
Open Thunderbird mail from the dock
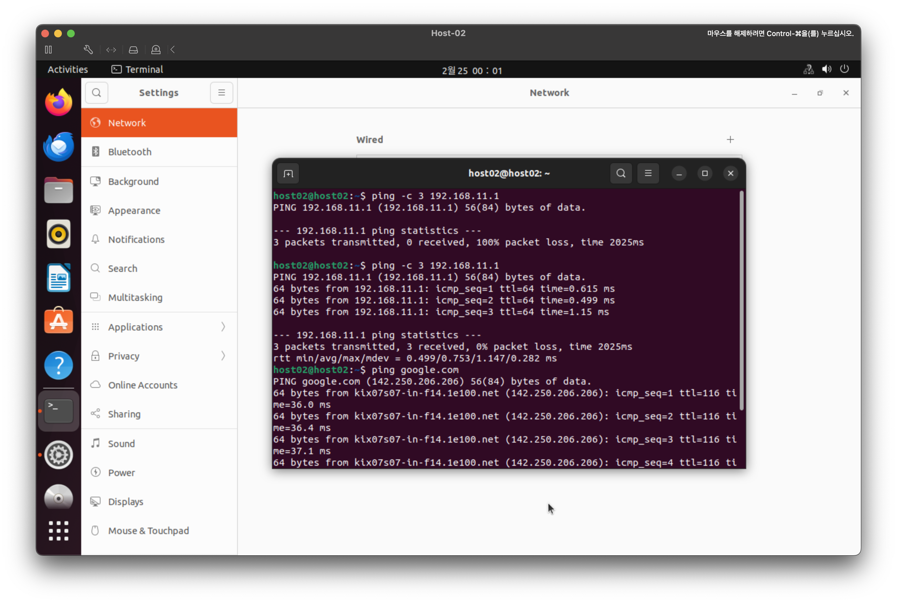pyautogui.click(x=58, y=147)
